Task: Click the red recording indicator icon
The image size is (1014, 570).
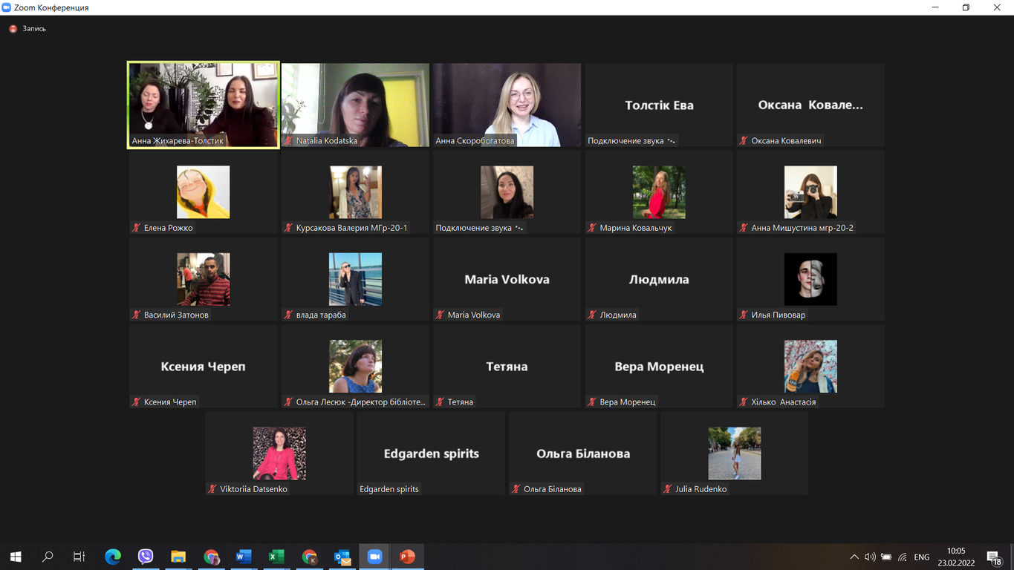Action: (x=13, y=29)
